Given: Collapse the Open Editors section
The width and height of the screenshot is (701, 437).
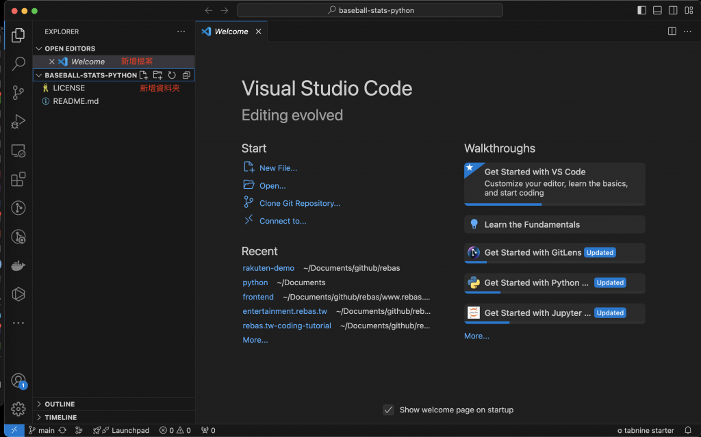Looking at the screenshot, I should (x=70, y=49).
